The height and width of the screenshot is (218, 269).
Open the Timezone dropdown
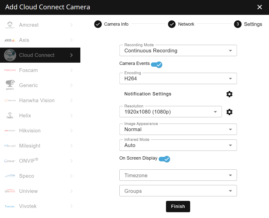178,175
